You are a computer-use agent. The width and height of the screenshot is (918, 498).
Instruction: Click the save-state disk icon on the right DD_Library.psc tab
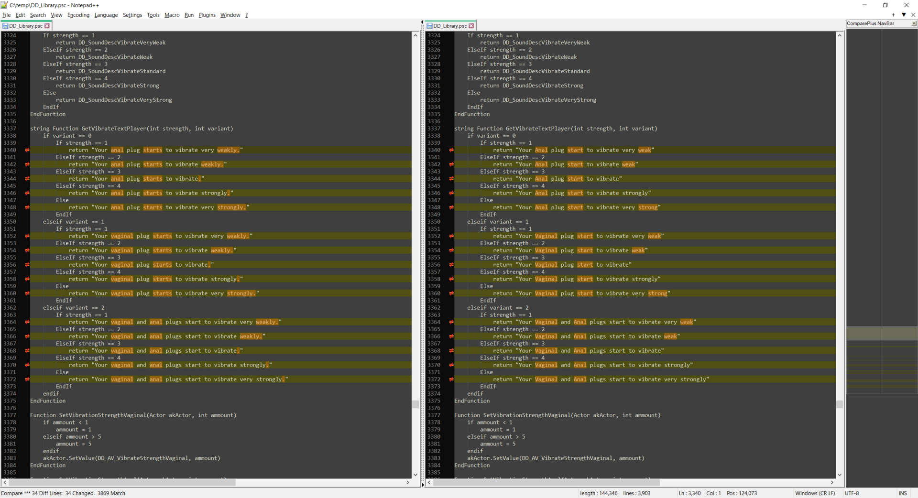point(429,26)
